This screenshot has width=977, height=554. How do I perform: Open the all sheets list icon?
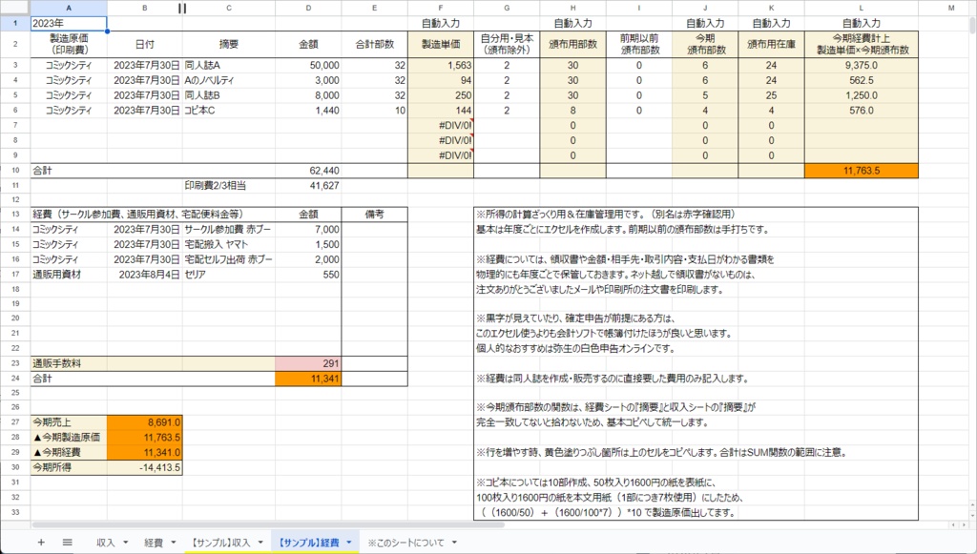point(66,544)
